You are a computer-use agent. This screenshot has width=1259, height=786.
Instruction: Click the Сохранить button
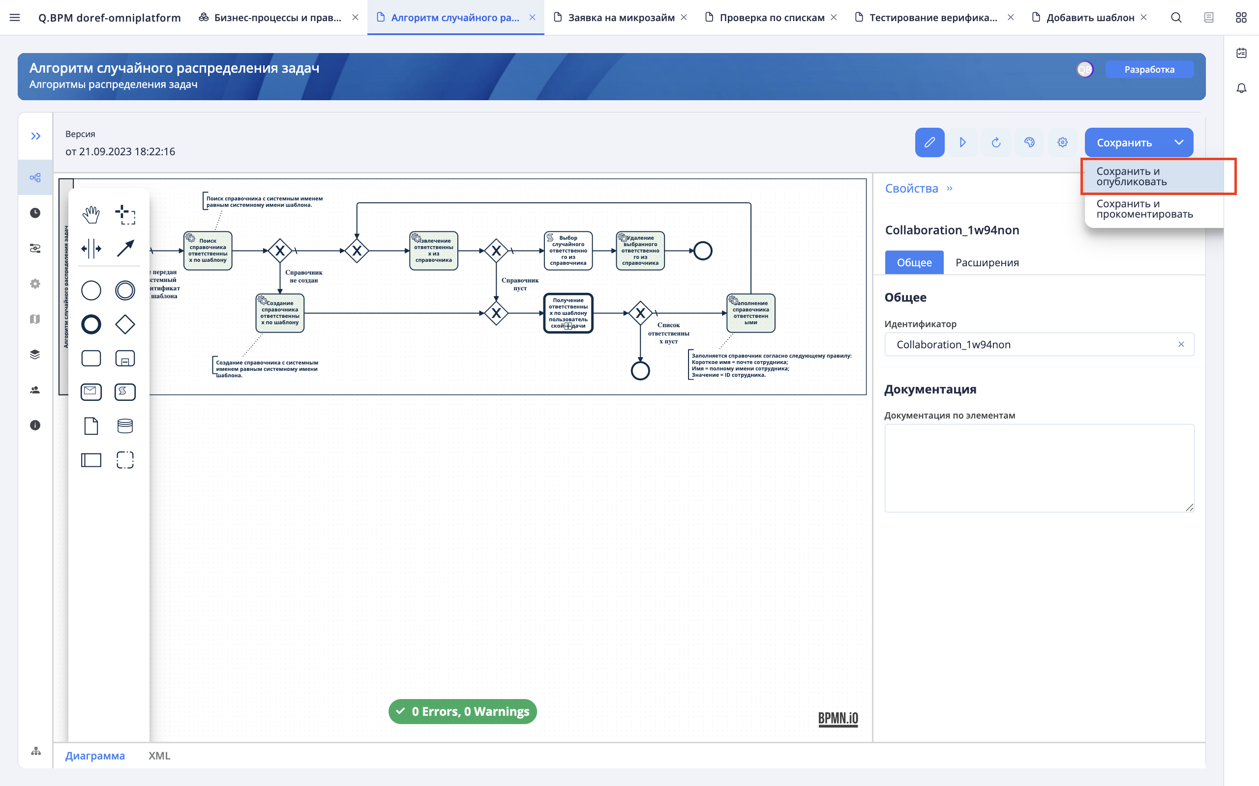coord(1124,142)
